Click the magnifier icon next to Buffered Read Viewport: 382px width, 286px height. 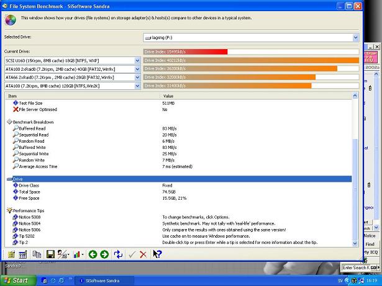tap(16, 128)
